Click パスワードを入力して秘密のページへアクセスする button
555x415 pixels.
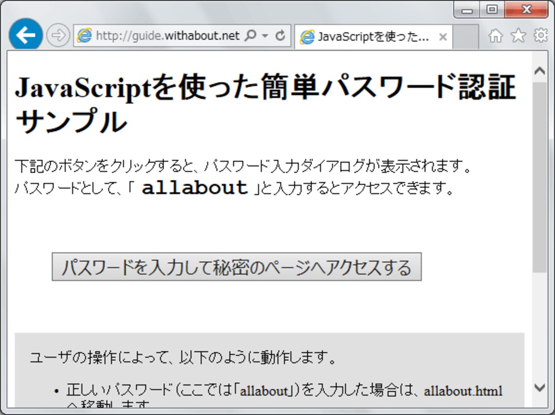(236, 267)
